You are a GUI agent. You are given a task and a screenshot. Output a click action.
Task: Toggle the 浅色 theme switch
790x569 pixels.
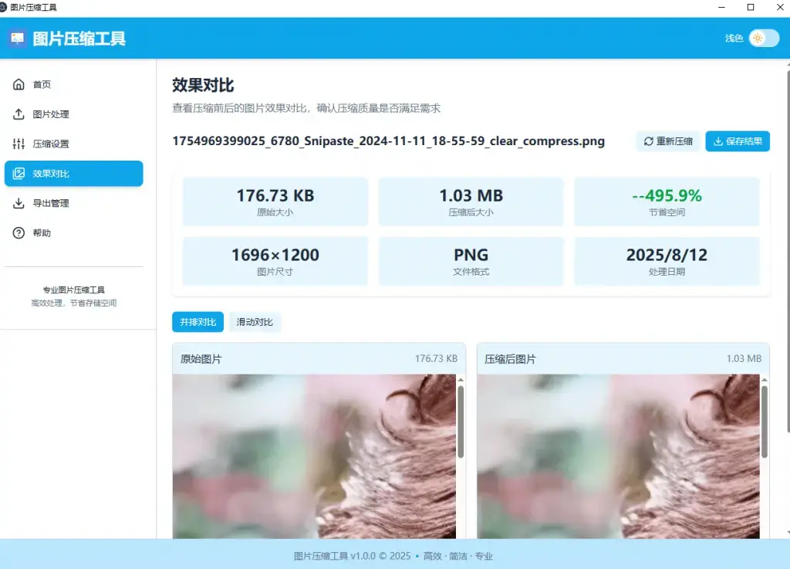[763, 39]
